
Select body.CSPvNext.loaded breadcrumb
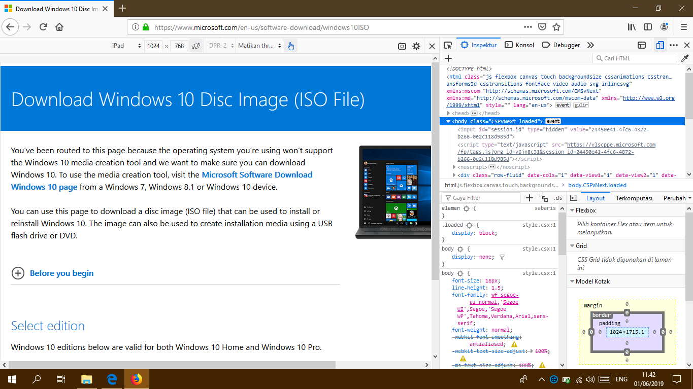coord(597,185)
